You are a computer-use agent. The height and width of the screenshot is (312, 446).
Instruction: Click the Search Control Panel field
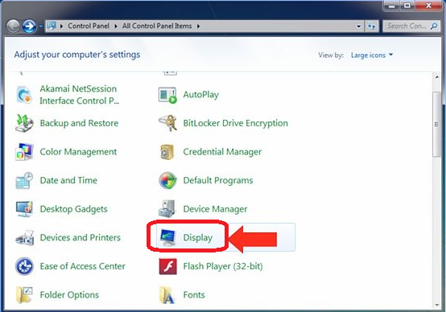[411, 27]
